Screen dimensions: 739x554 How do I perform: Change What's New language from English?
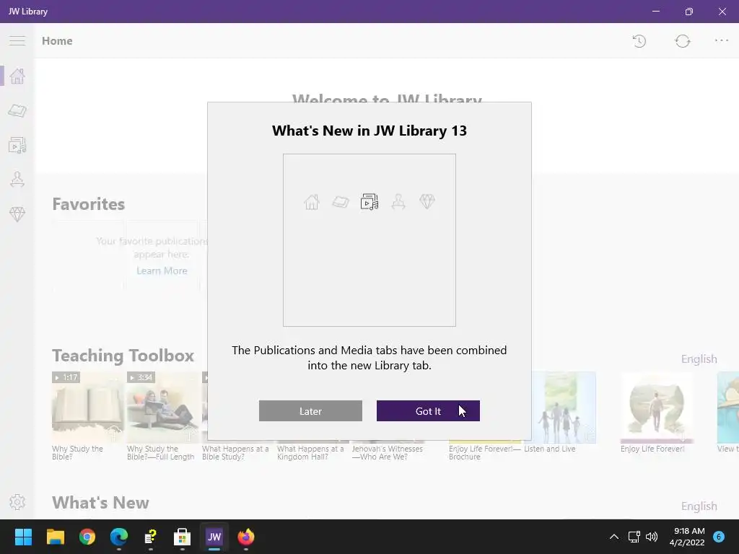point(699,506)
